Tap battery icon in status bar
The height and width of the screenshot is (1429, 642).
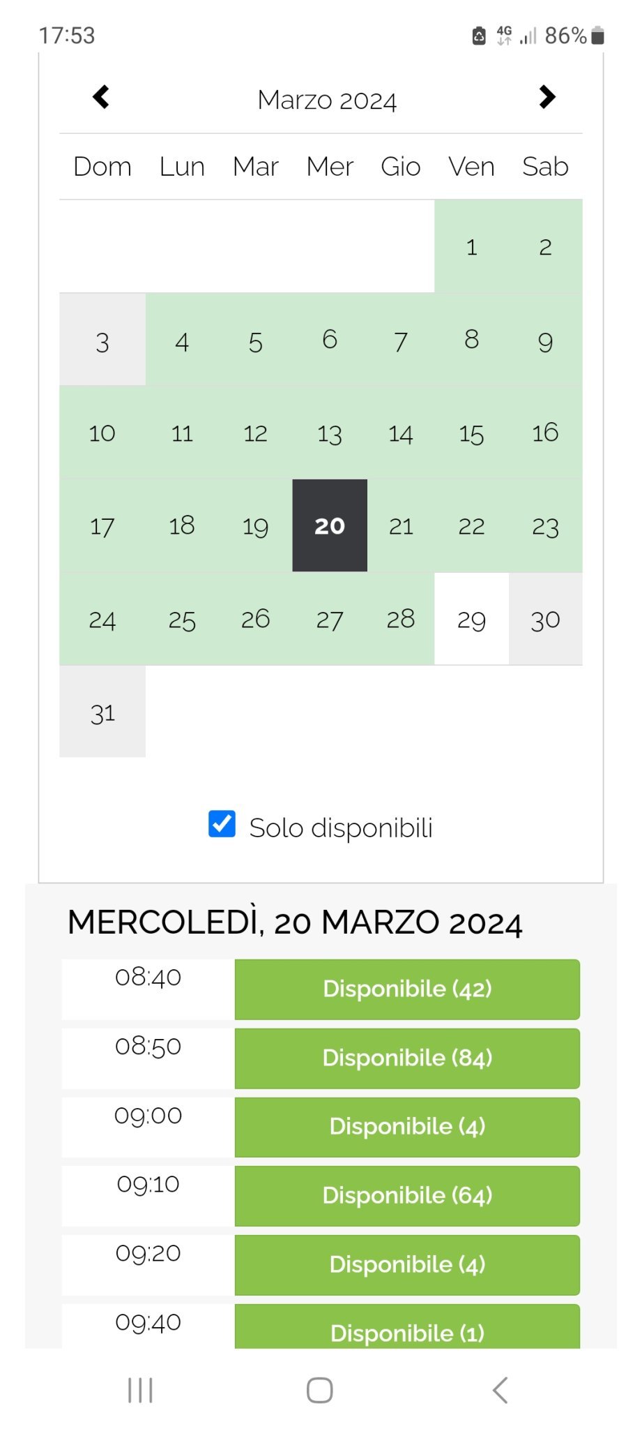click(597, 36)
